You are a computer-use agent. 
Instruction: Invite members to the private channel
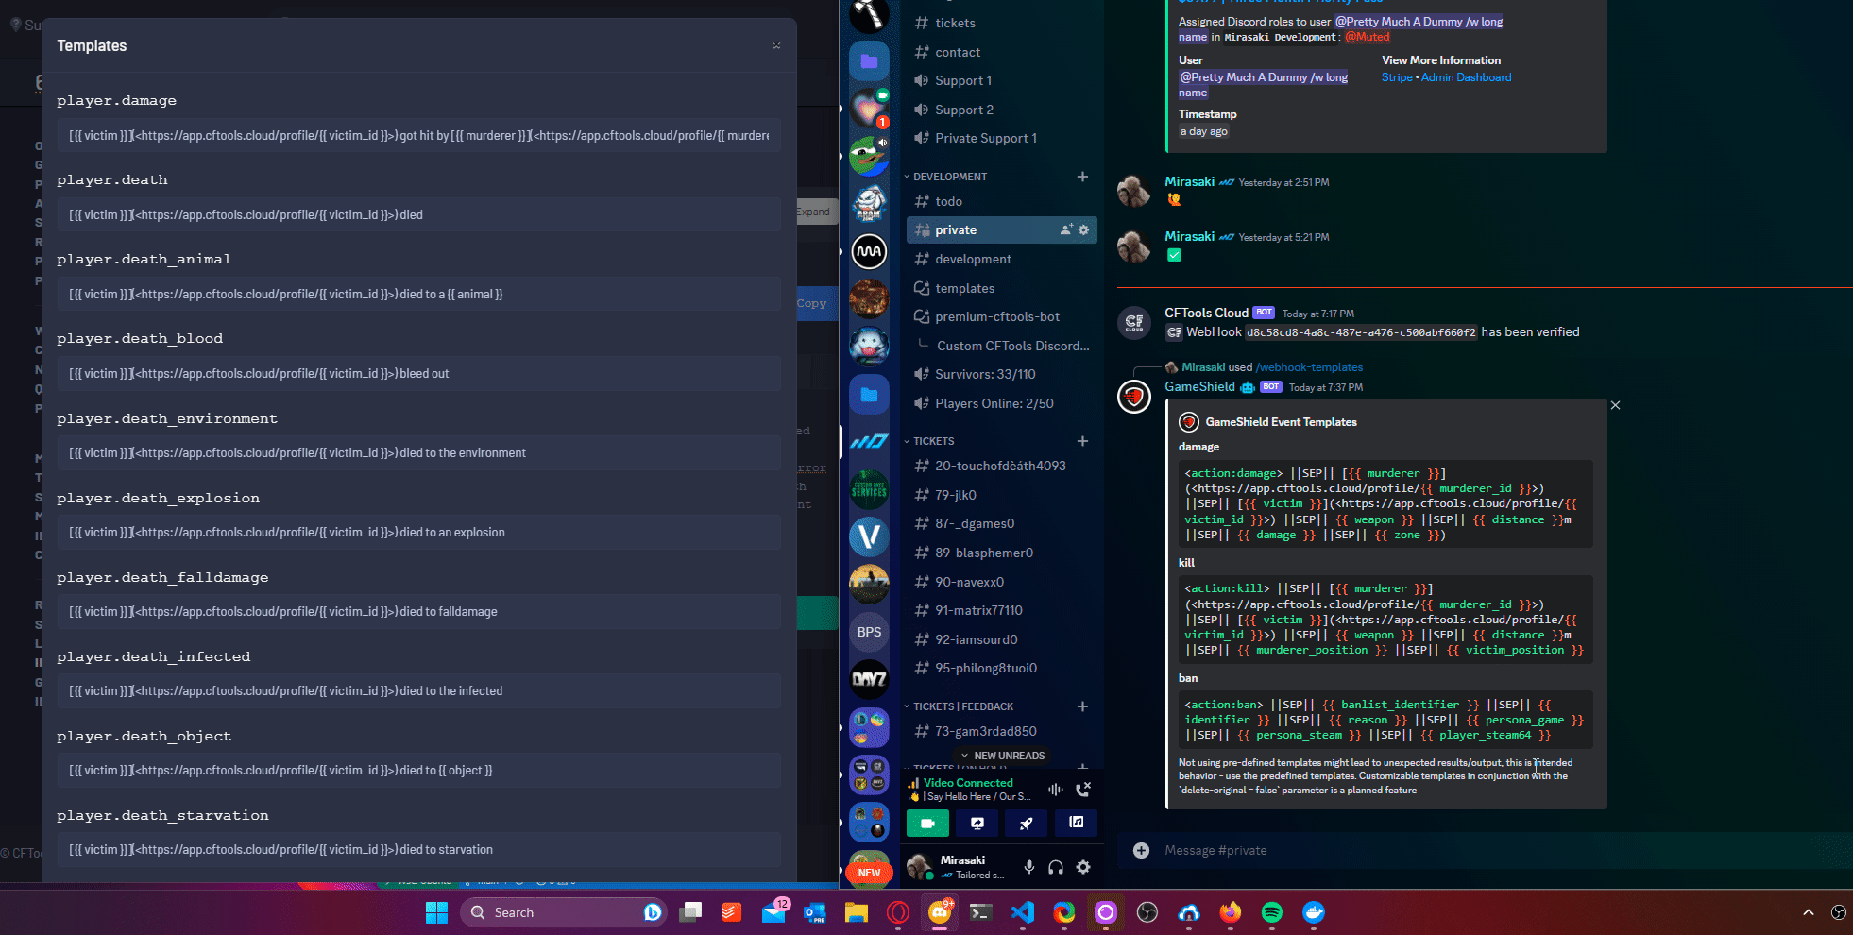pos(1066,229)
